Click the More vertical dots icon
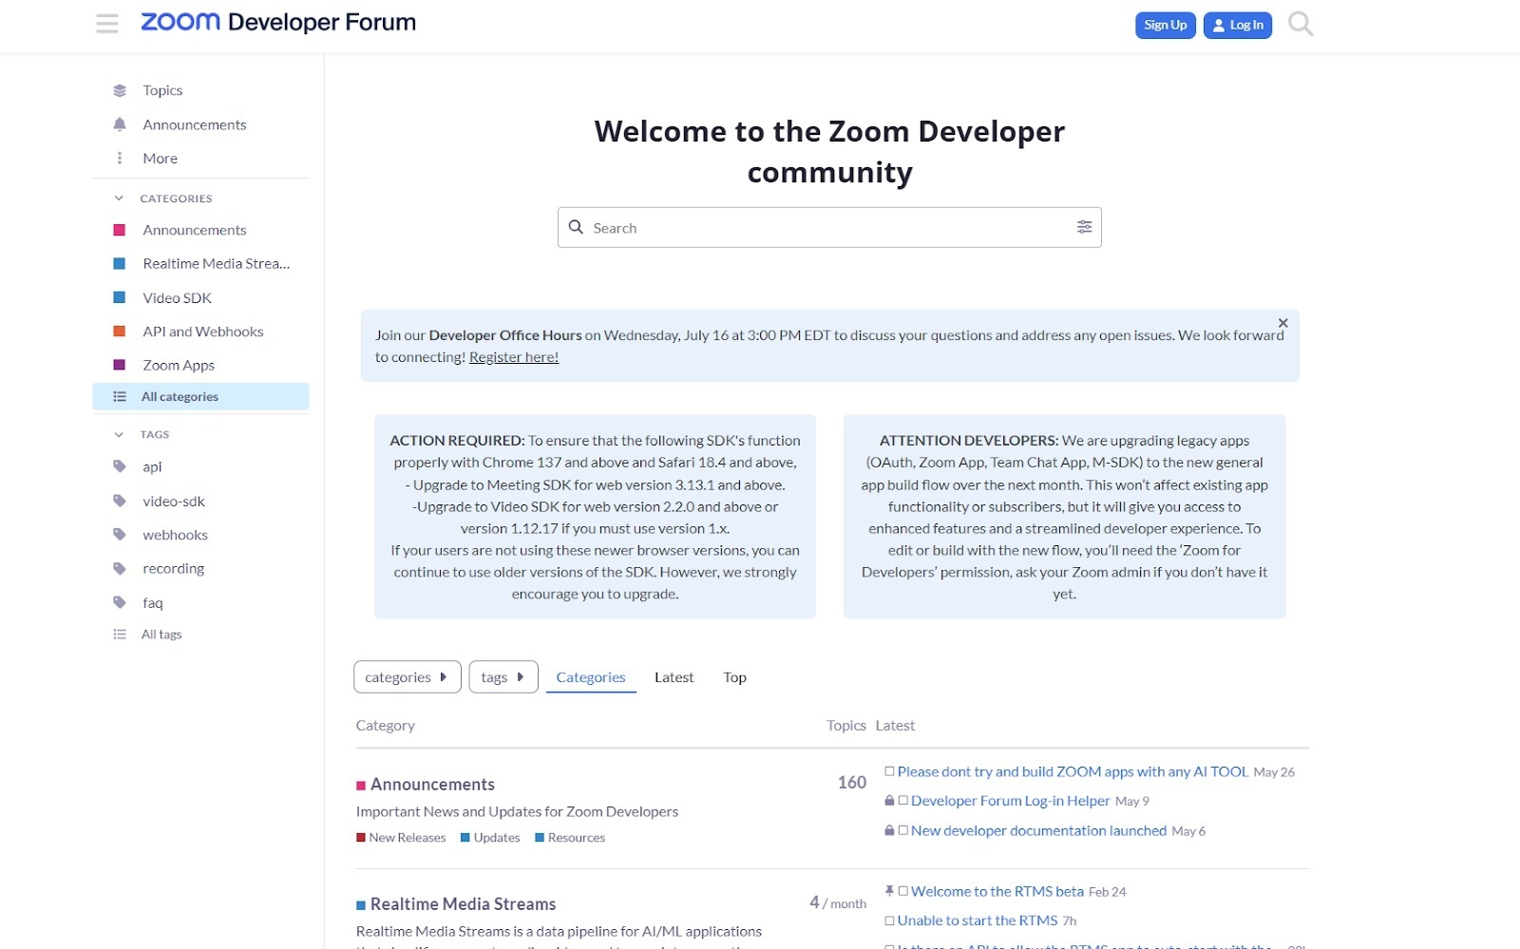Viewport: 1520px width, 949px height. (120, 159)
